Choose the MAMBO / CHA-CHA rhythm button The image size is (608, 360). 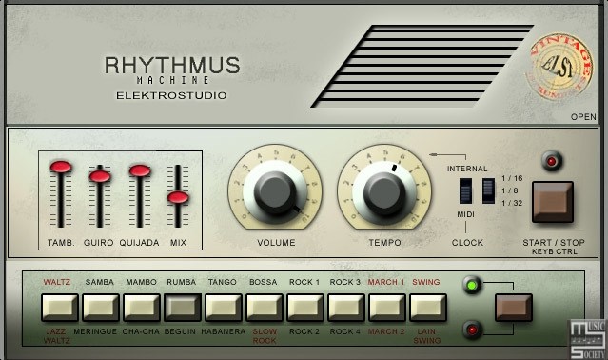tap(142, 307)
